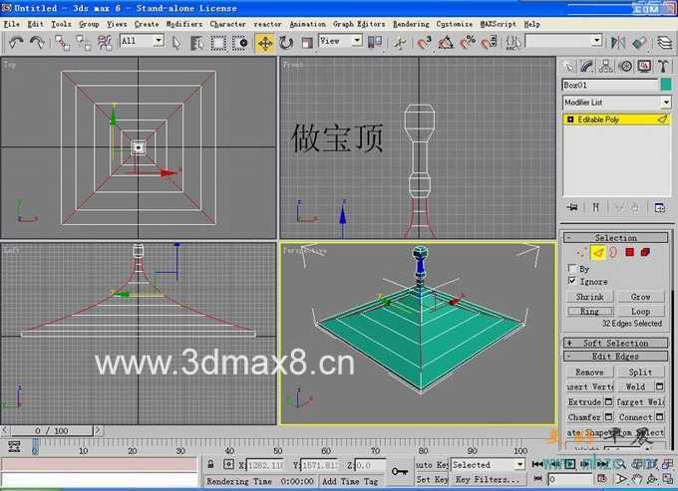Image resolution: width=678 pixels, height=491 pixels.
Task: Open the Align tool in the toolbar
Action: pos(639,42)
